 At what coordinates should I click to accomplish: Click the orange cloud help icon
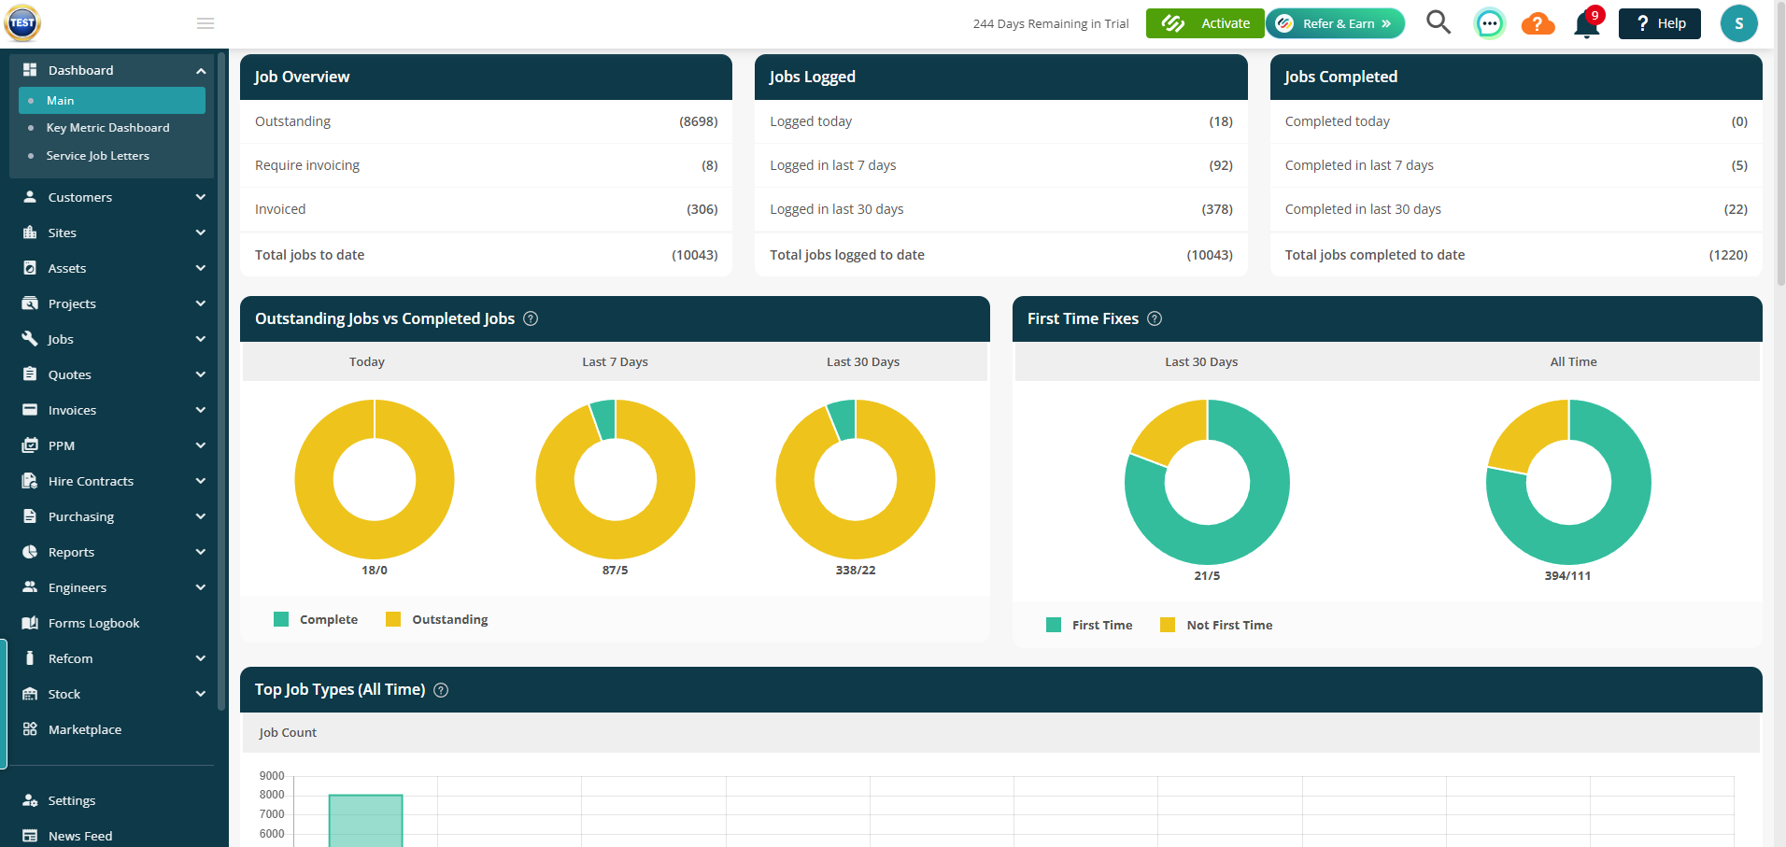point(1538,23)
